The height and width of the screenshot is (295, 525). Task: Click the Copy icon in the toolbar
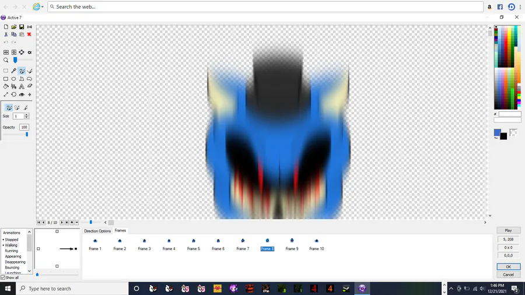14,34
